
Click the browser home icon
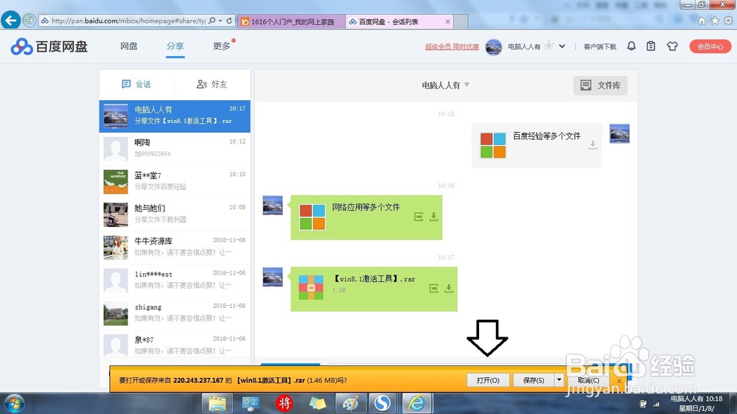[x=702, y=21]
